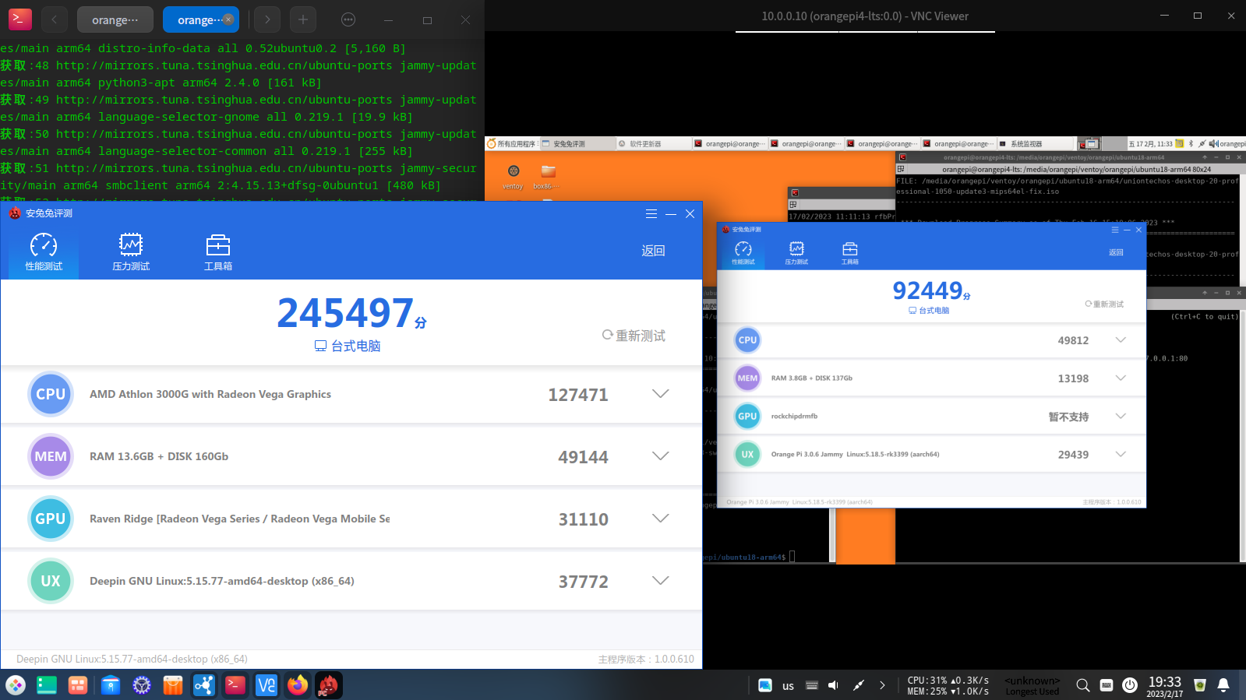
Task: Open the box86 folder on the remote desktop
Action: pyautogui.click(x=546, y=177)
